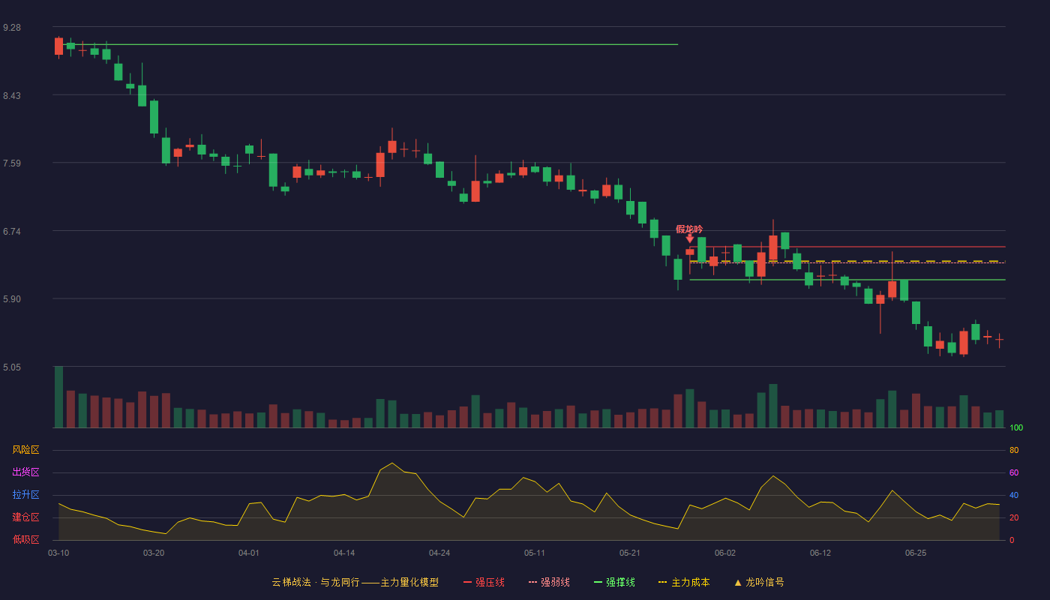Toggle the 强弱线 legend entry
This screenshot has width=1050, height=600.
point(549,582)
